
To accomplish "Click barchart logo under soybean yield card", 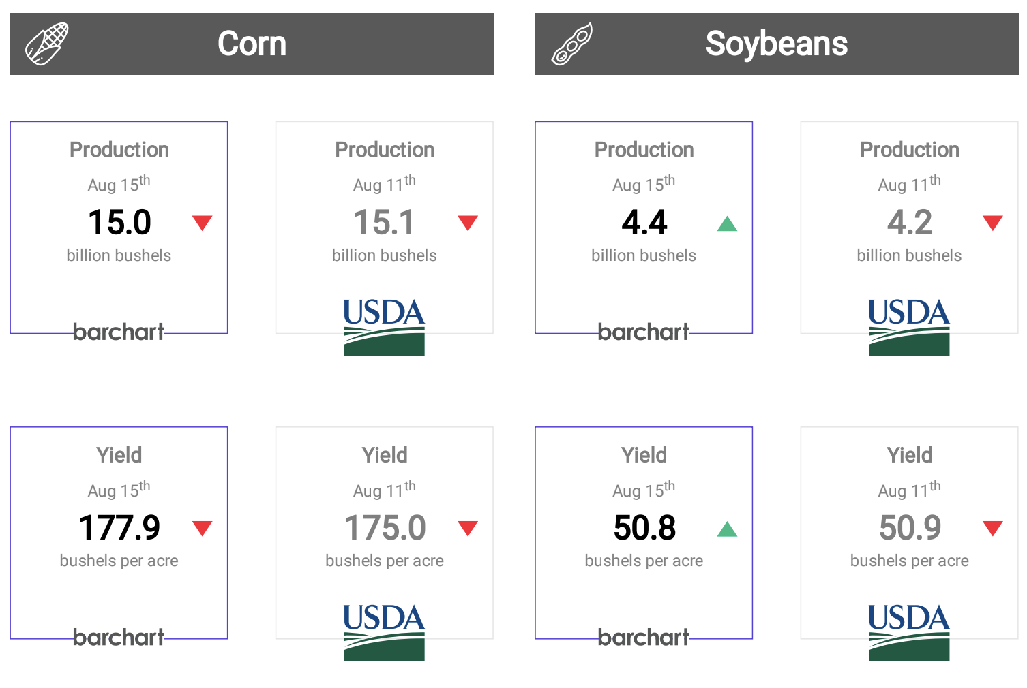I will click(x=644, y=637).
